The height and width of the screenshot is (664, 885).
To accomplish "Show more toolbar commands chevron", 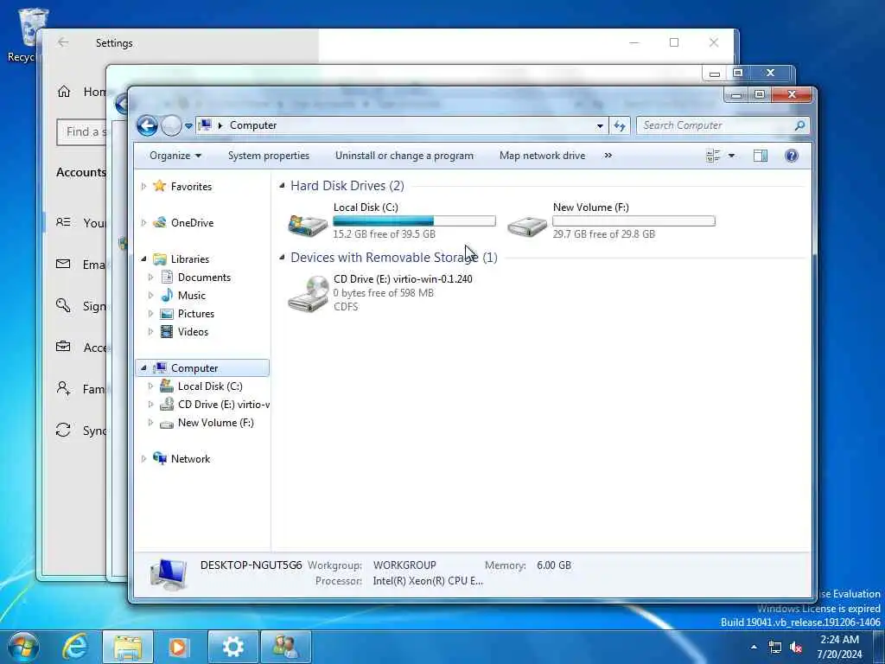I will (x=608, y=156).
